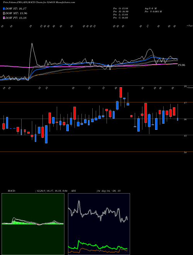Click the white DOW MT legend swatch
Image resolution: width=193 pixels, height=255 pixels.
(4, 14)
